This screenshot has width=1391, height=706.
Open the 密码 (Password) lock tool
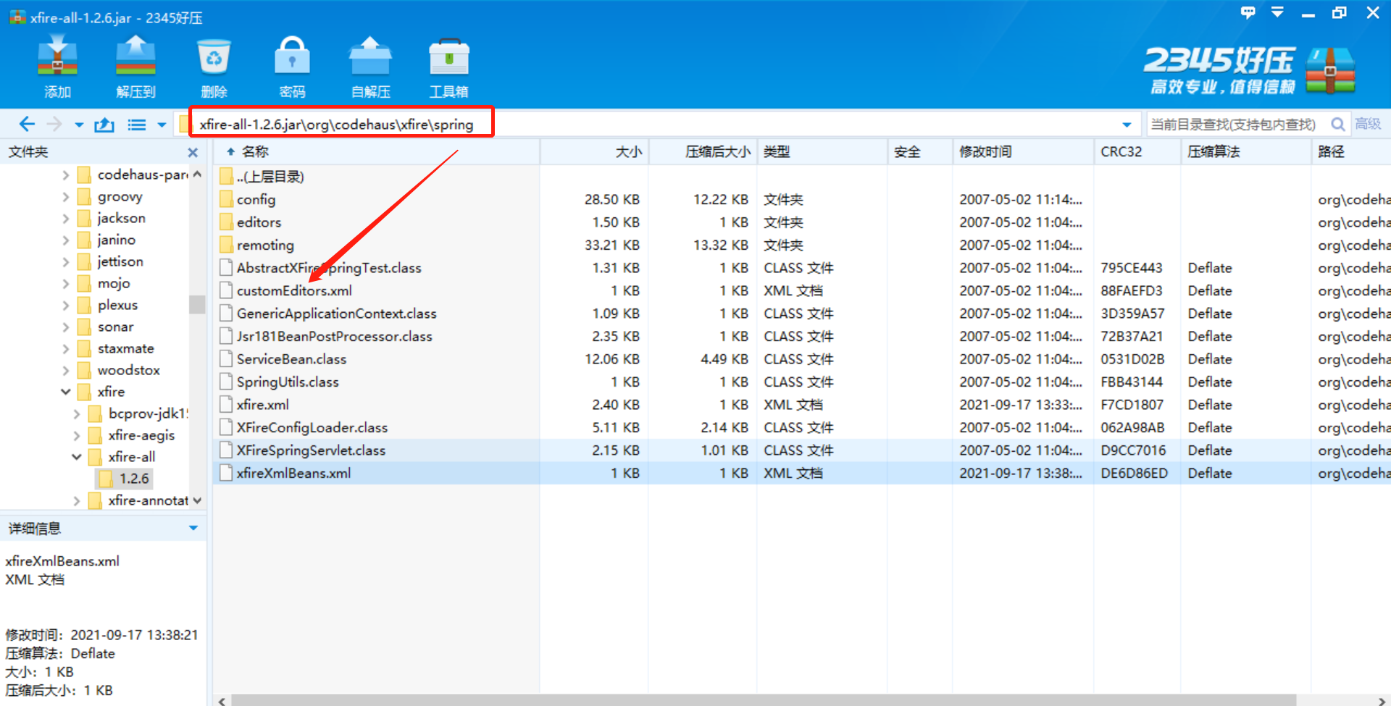point(292,67)
